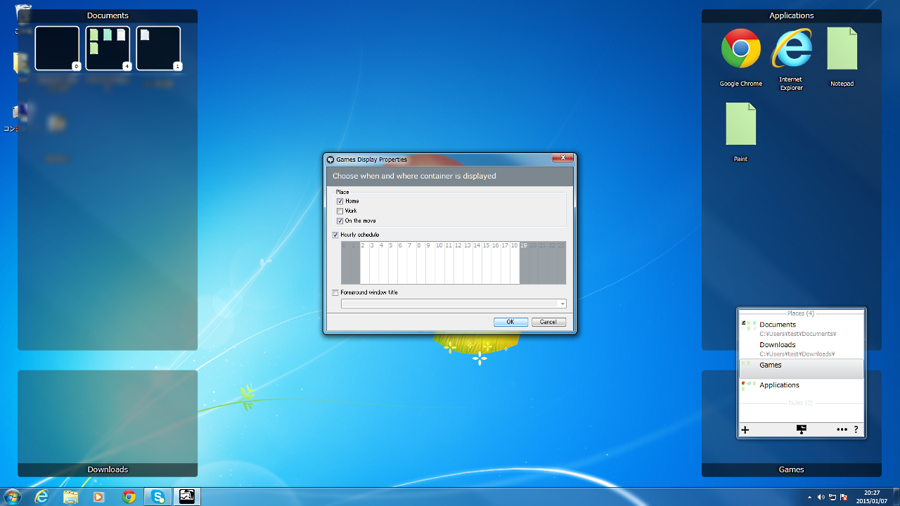Open the Action Center flag icon
Image resolution: width=900 pixels, height=506 pixels.
pyautogui.click(x=844, y=497)
